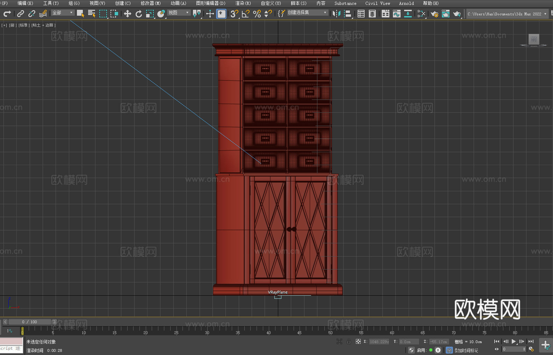Toggle the Selection Lock padlock
The height and width of the screenshot is (355, 553).
tap(349, 341)
